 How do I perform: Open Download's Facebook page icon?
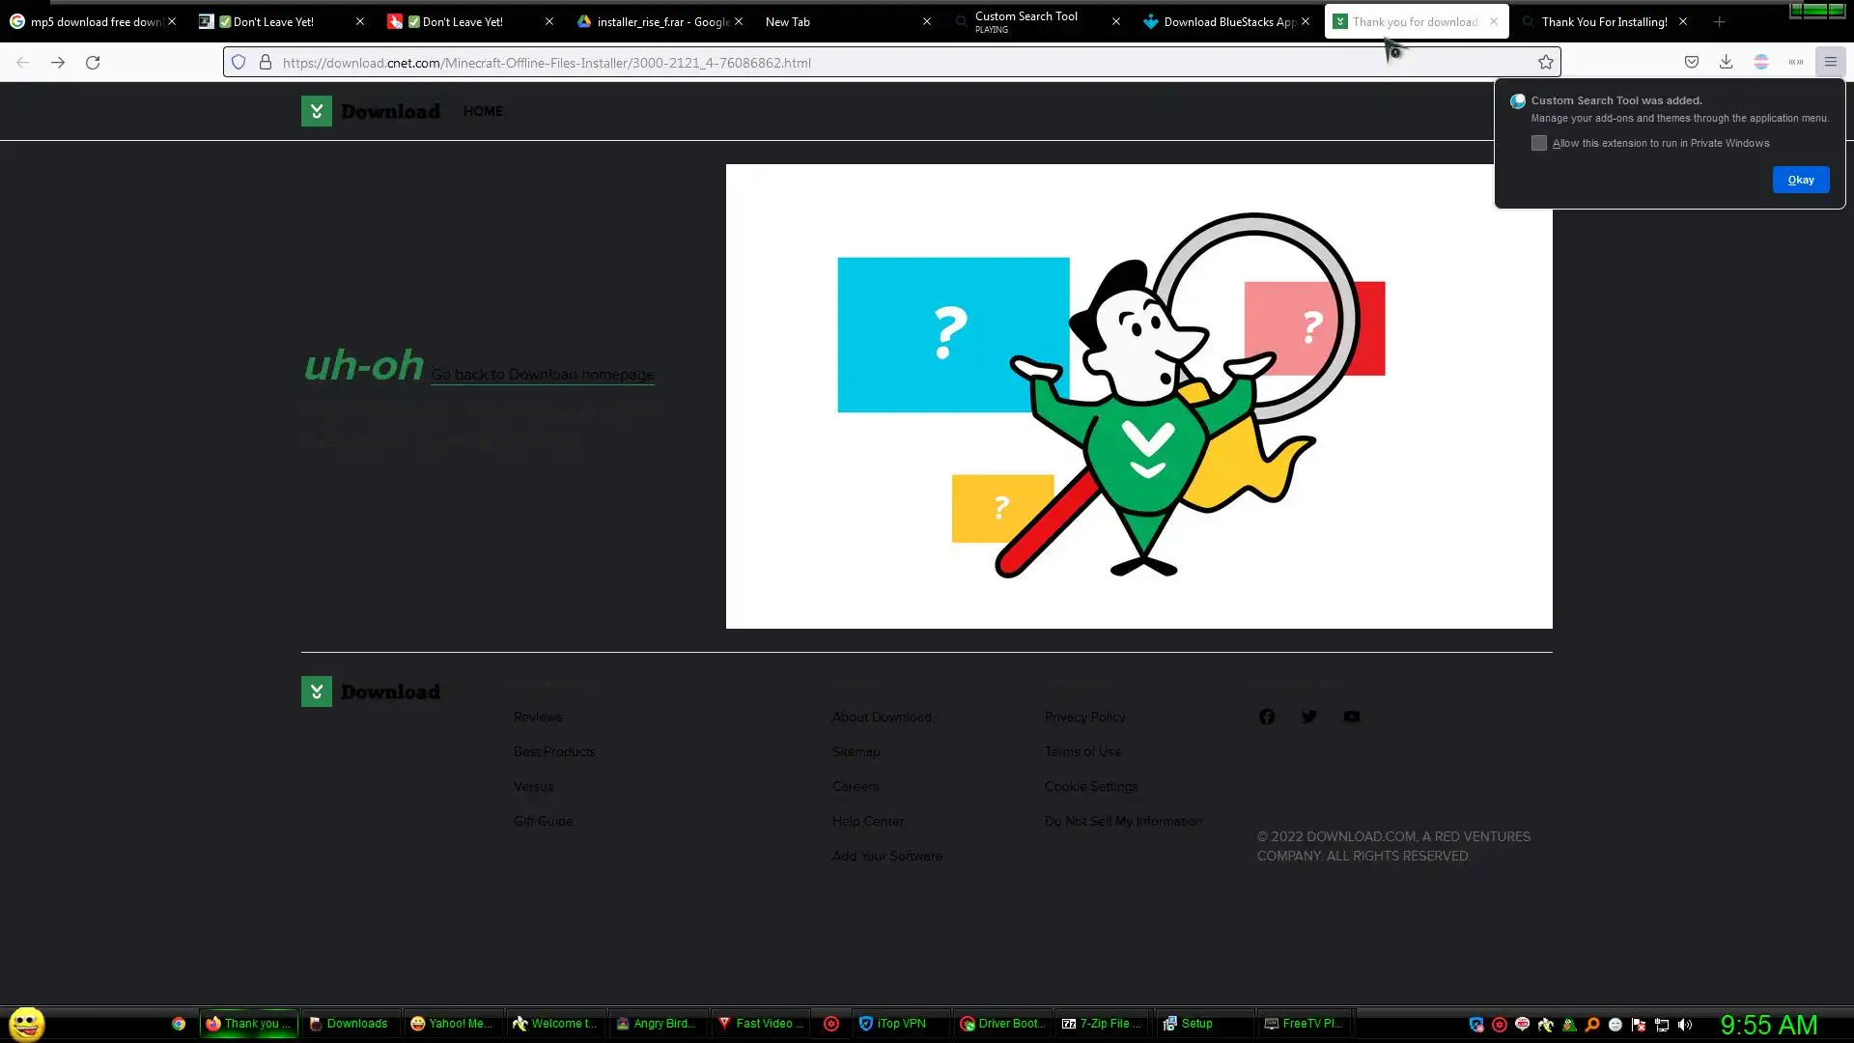pos(1266,717)
